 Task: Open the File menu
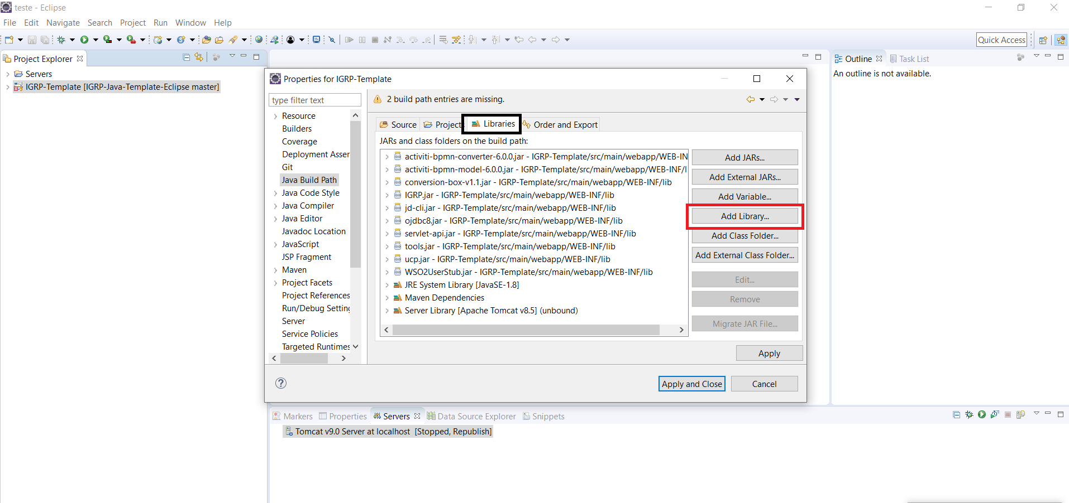coord(10,23)
